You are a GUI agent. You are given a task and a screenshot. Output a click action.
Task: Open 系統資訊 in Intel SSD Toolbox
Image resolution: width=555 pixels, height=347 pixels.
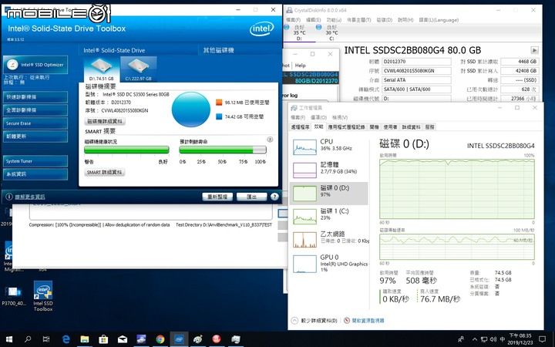point(35,174)
